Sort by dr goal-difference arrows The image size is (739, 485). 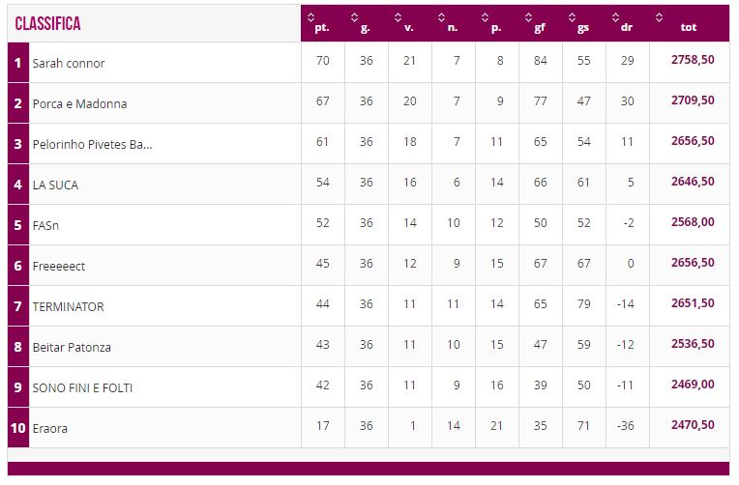615,17
